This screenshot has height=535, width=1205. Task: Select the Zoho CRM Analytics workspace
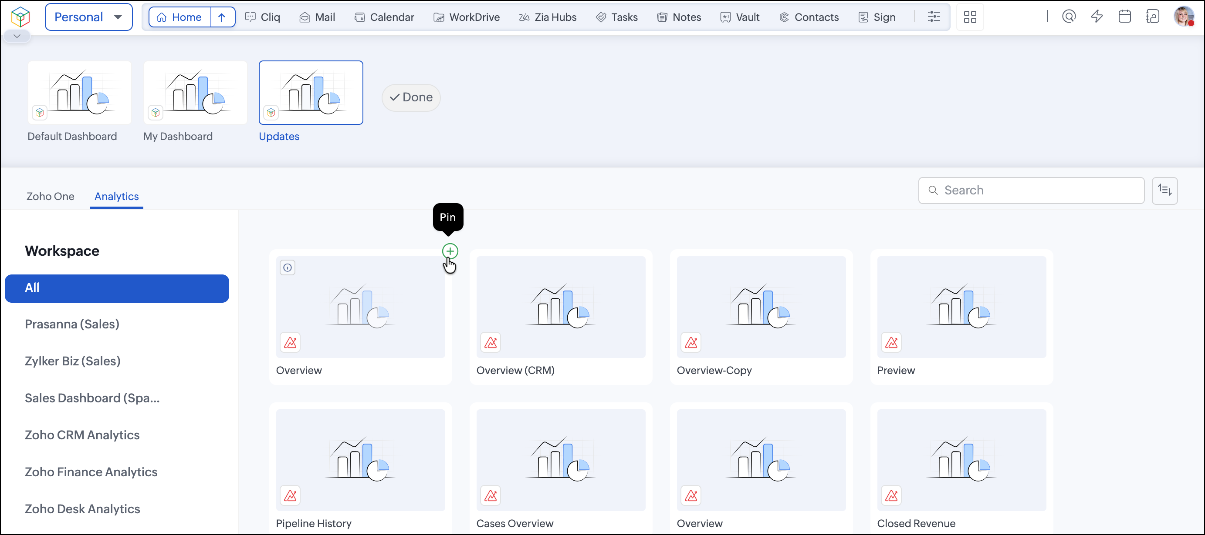(82, 435)
